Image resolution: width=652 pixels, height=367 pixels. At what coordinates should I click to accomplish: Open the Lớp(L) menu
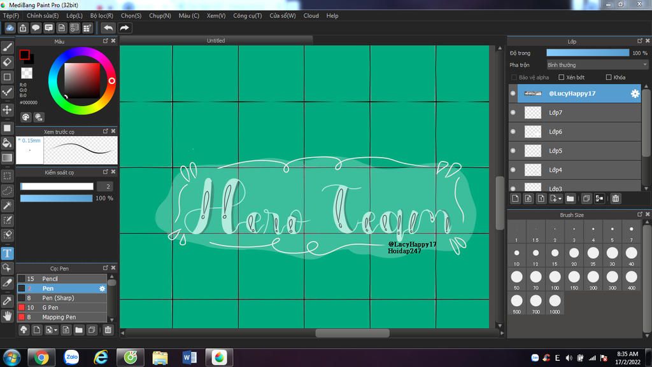[x=74, y=16]
